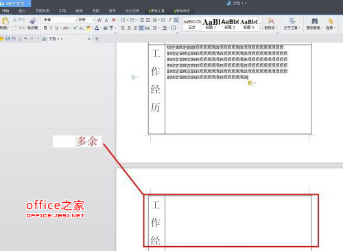The image size is (343, 251).
Task: Apply the Heading 3 style
Action: point(249,24)
